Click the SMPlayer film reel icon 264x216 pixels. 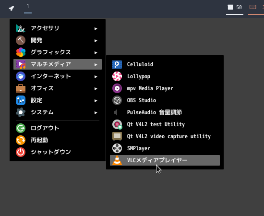click(x=117, y=148)
